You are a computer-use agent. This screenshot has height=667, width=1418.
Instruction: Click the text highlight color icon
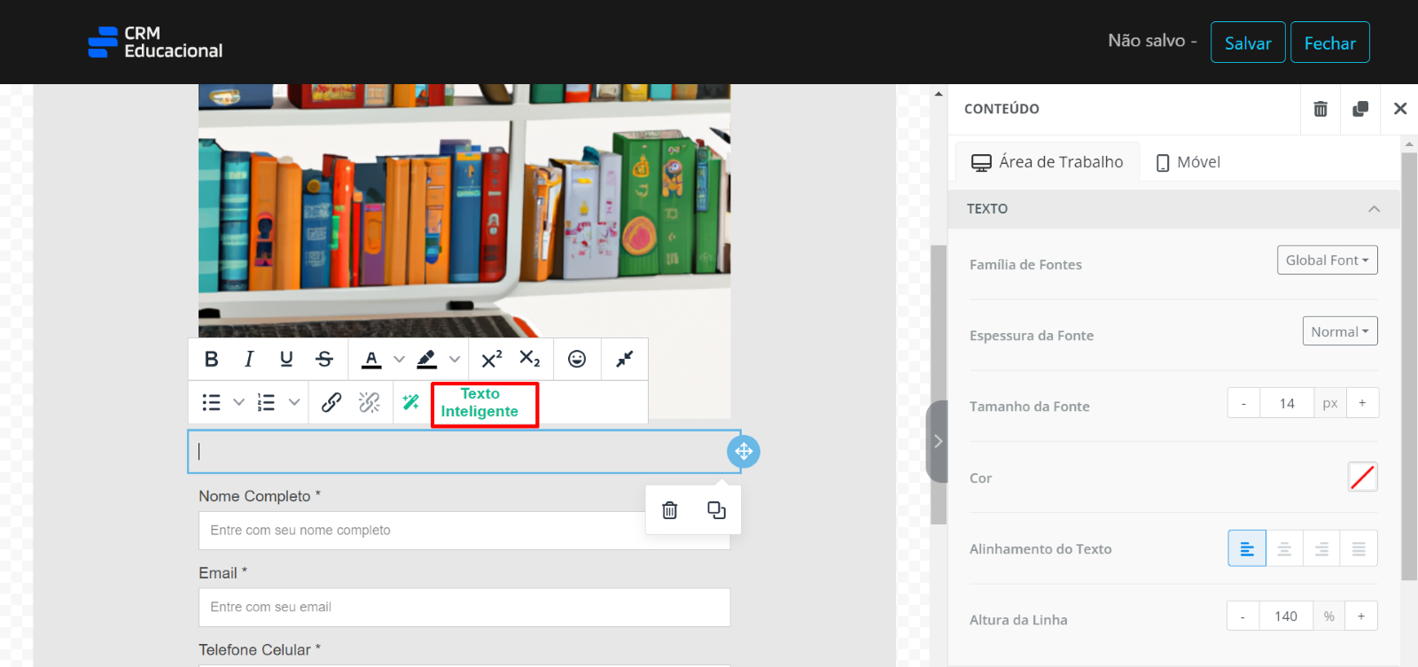426,359
